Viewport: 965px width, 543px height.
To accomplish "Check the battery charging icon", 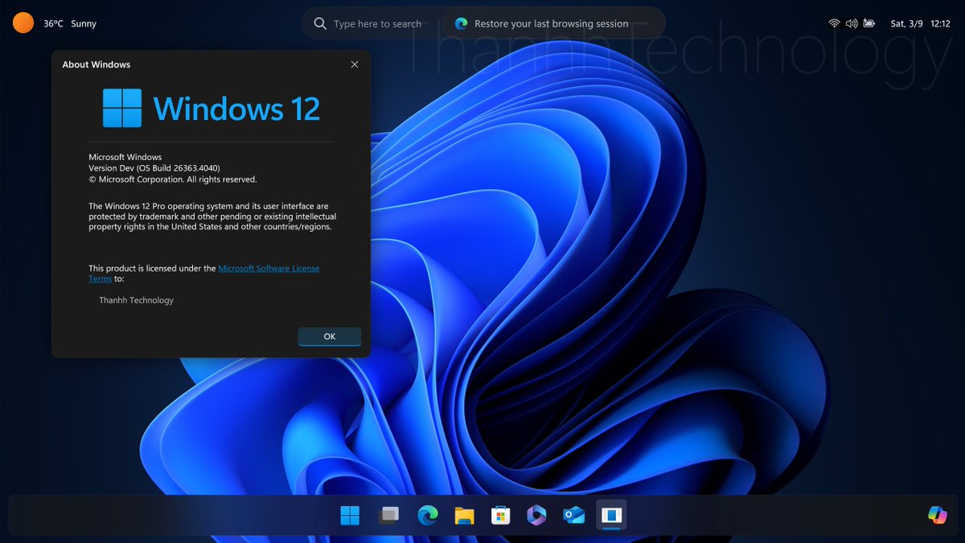I will point(870,23).
